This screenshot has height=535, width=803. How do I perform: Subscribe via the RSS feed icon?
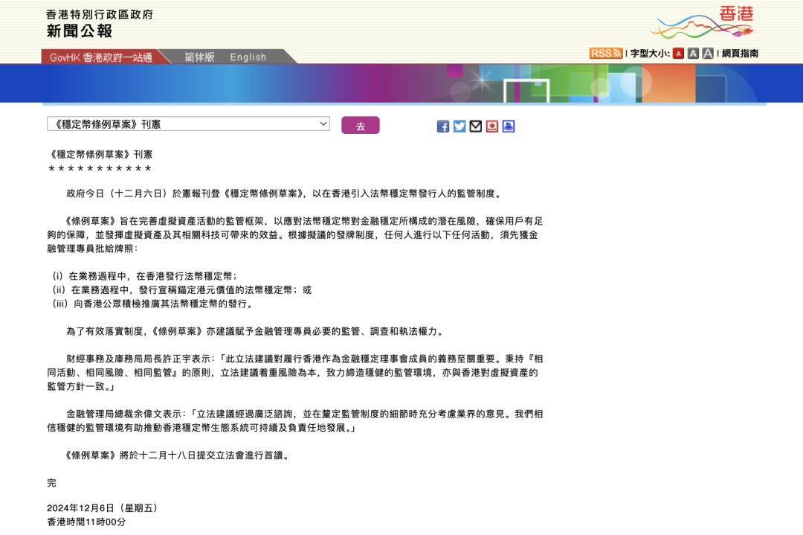606,53
